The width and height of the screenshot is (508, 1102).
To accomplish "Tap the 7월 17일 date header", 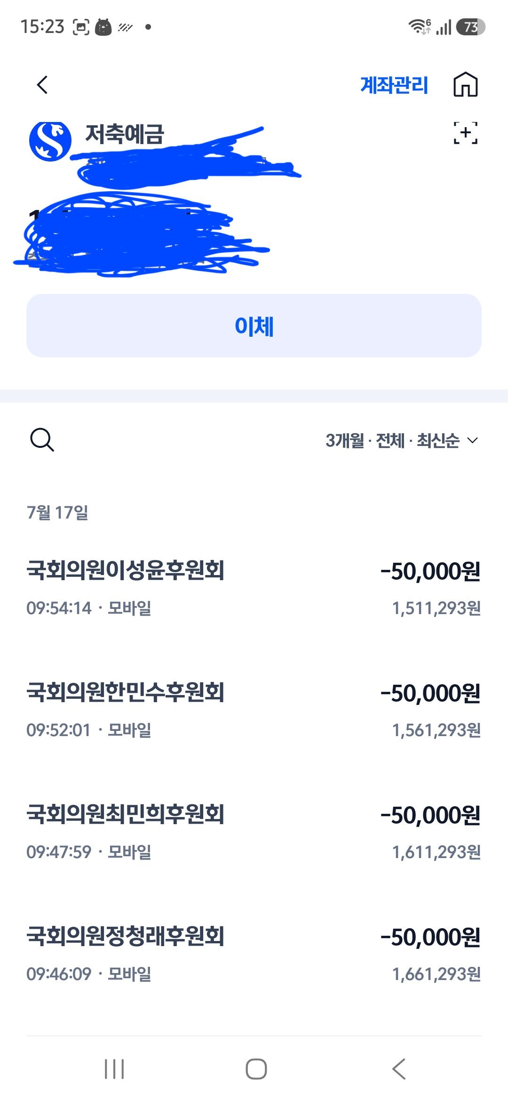I will [x=57, y=512].
